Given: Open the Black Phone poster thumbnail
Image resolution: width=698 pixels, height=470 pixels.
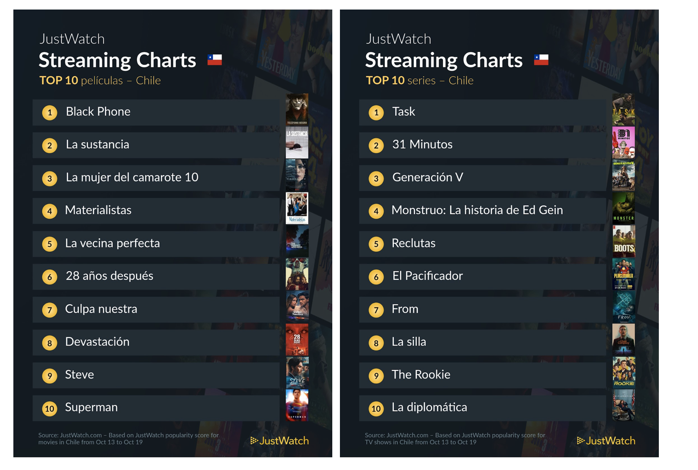Looking at the screenshot, I should tap(297, 110).
